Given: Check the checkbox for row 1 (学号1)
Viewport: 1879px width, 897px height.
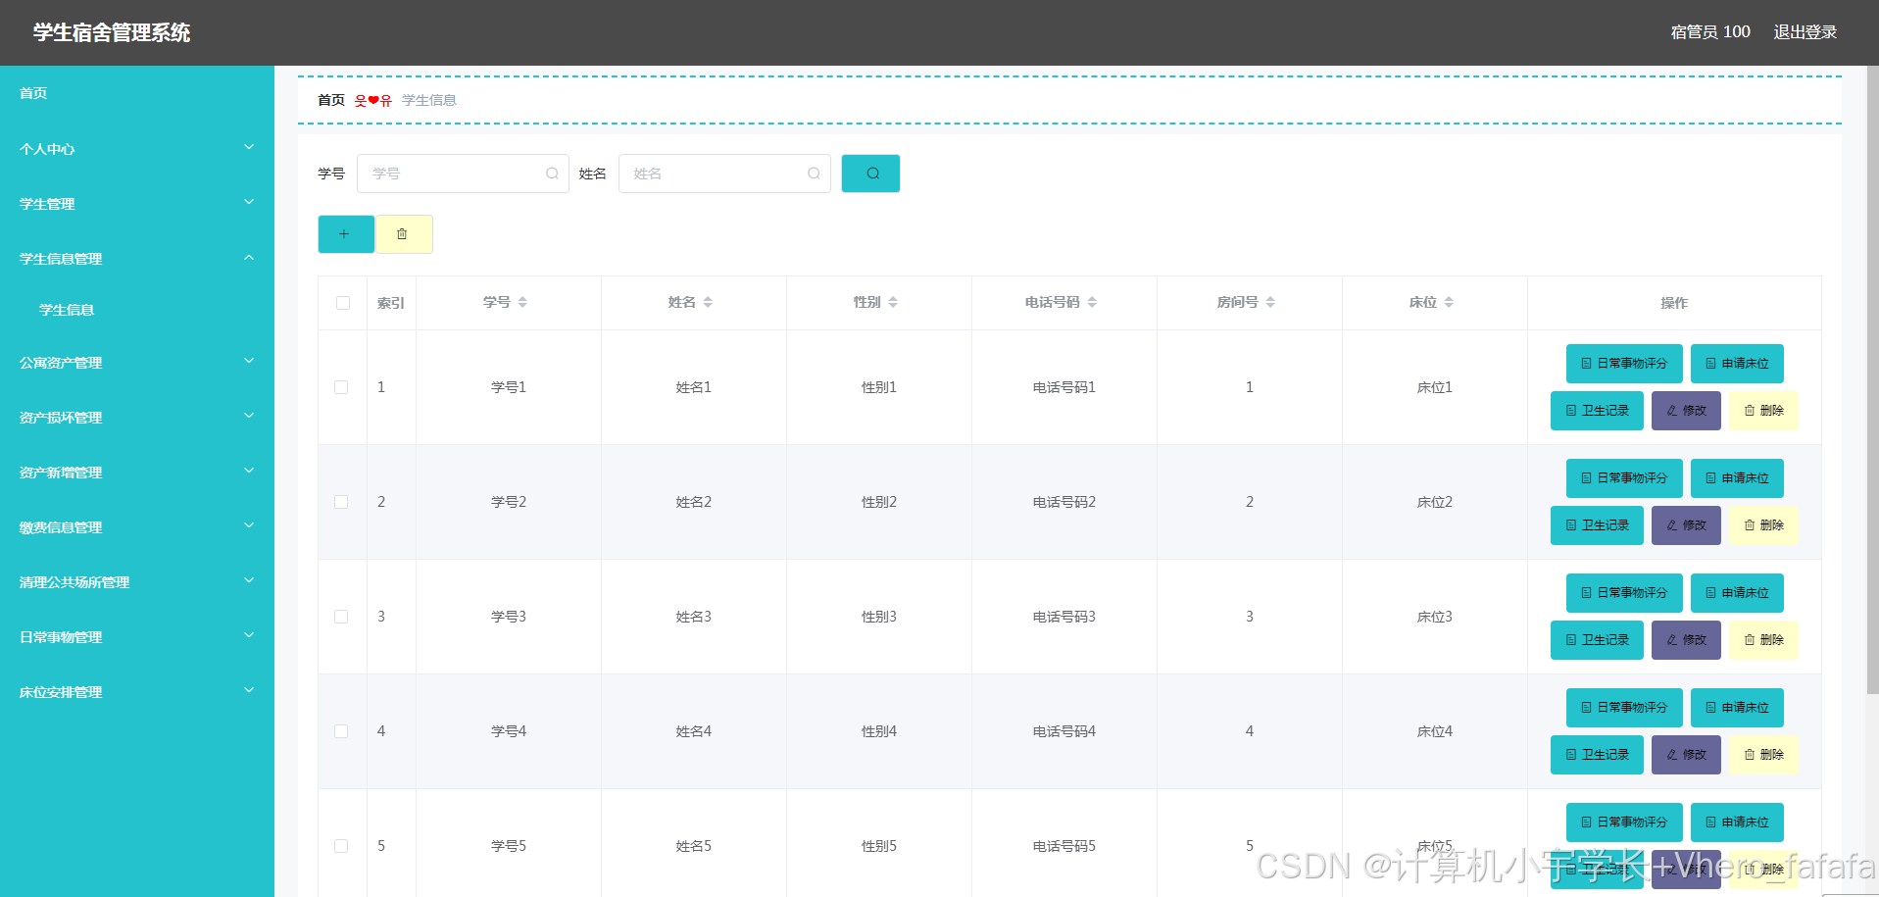Looking at the screenshot, I should tap(341, 386).
